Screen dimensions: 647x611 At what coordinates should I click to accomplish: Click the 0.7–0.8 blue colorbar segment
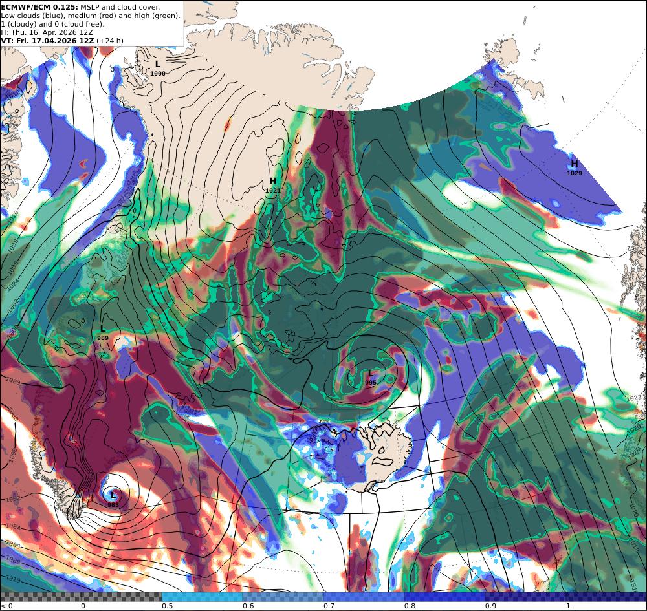click(364, 597)
